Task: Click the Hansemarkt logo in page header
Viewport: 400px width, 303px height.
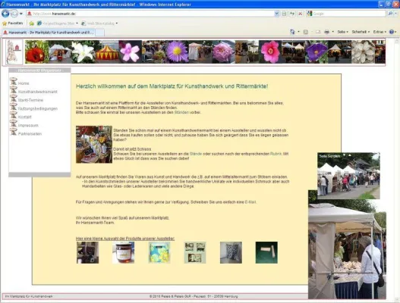Action: 14,52
